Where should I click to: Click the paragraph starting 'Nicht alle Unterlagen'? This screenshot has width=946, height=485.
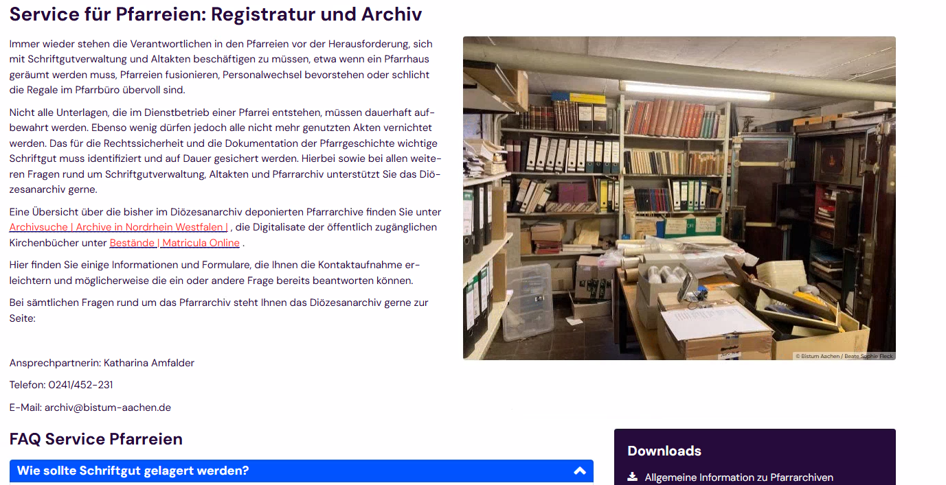(223, 151)
